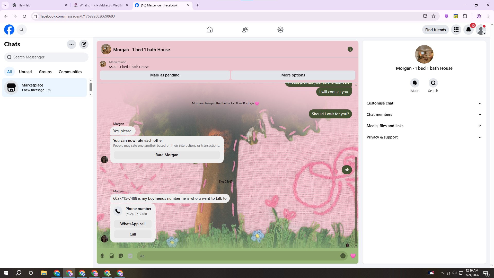The image size is (494, 278).
Task: Click the Find friends button
Action: click(x=436, y=30)
